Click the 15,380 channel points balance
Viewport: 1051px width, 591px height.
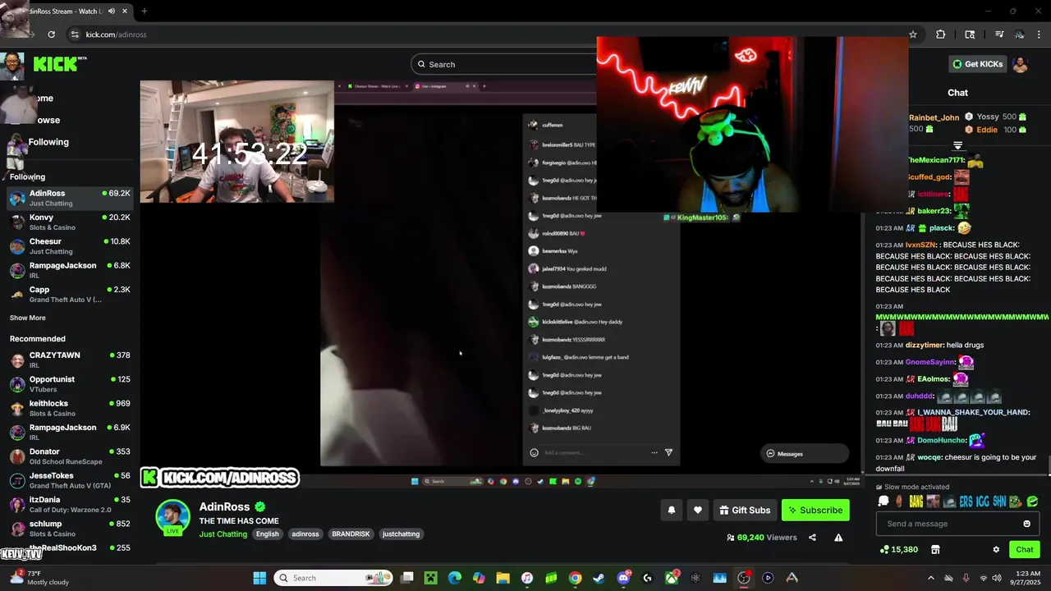[898, 549]
